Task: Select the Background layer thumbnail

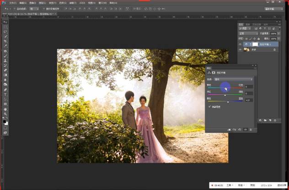Action: point(246,49)
